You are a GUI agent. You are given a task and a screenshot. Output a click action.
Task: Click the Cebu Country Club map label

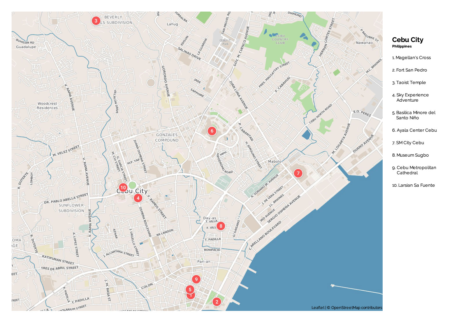point(280,39)
